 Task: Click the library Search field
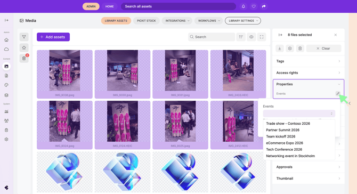click(x=212, y=37)
